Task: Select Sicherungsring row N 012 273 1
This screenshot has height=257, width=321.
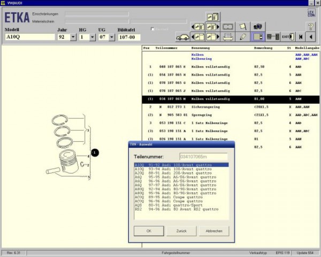Action: point(231,107)
